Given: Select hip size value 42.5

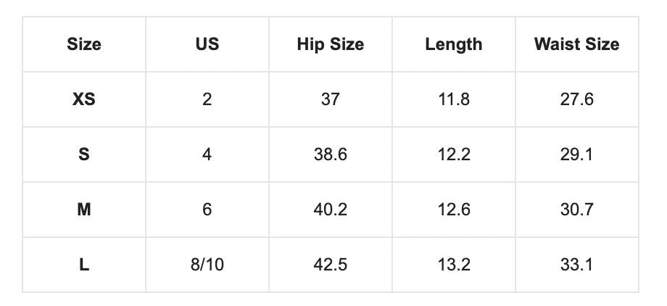Looking at the screenshot, I should (x=331, y=265).
